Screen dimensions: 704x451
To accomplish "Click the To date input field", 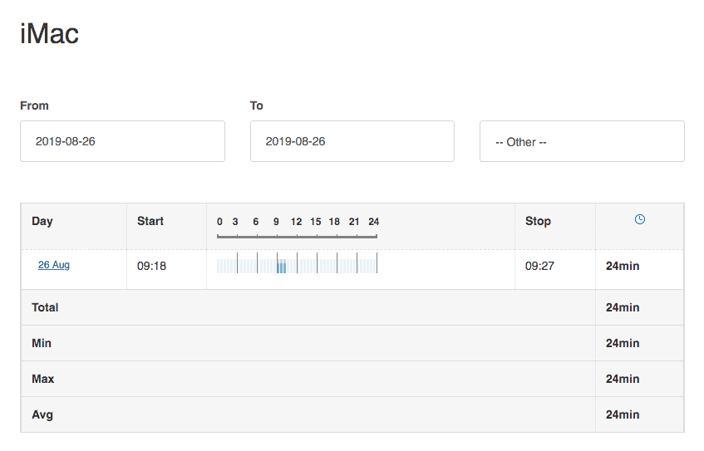I will click(352, 141).
